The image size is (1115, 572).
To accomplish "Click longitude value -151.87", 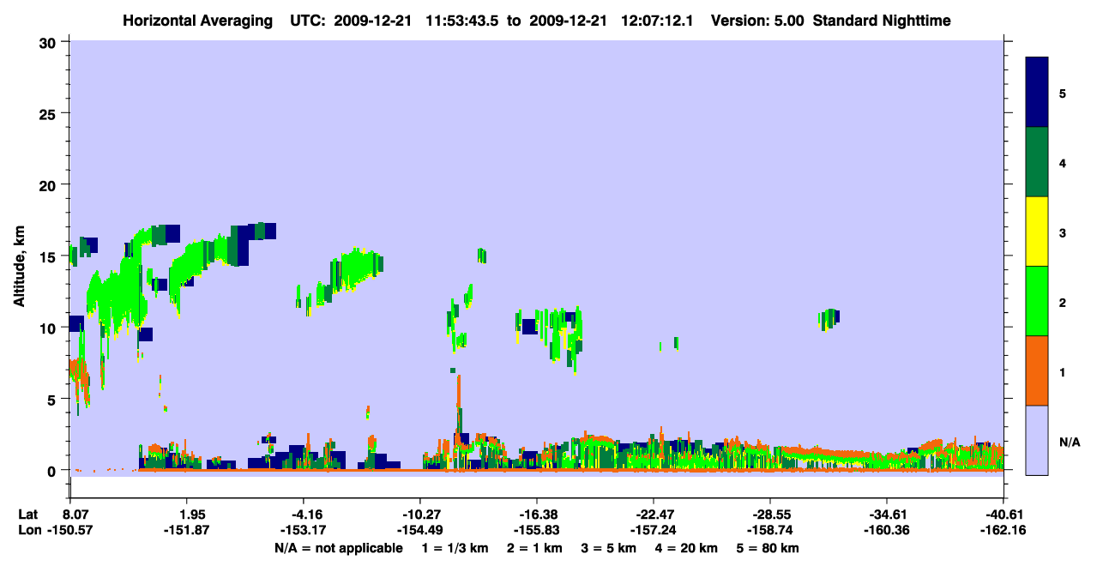I will click(188, 531).
